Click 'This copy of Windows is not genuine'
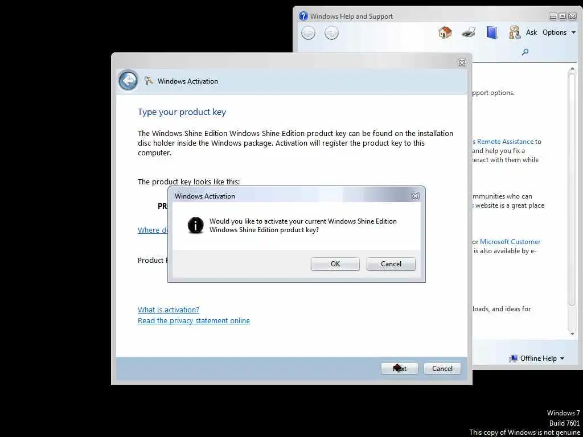 (524, 432)
